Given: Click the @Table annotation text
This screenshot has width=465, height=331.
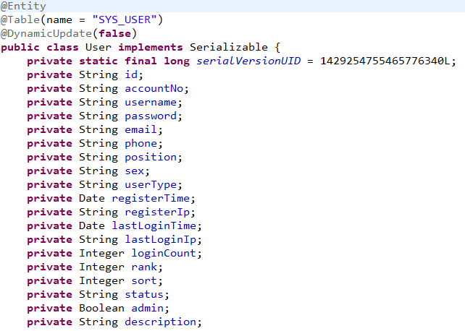Looking at the screenshot, I should pyautogui.click(x=20, y=20).
